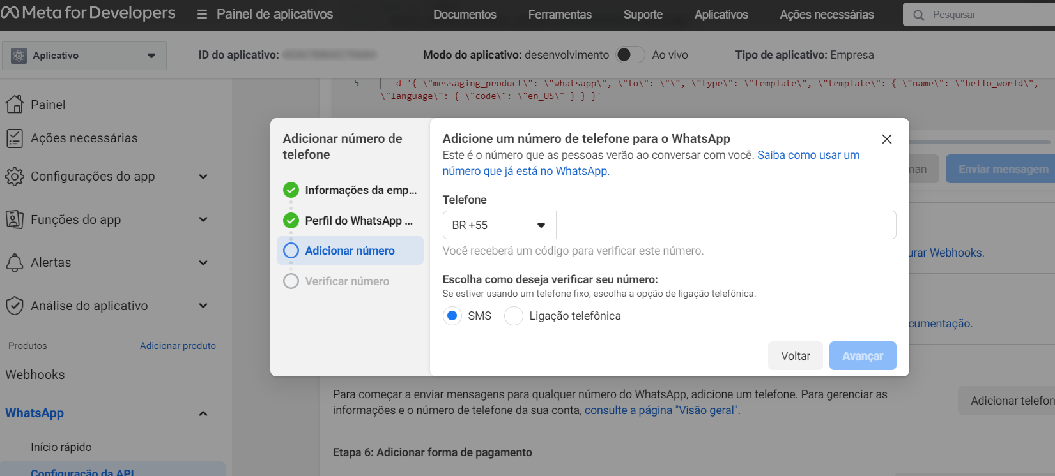Select the Verificar número step
The width and height of the screenshot is (1055, 476).
[x=347, y=281]
